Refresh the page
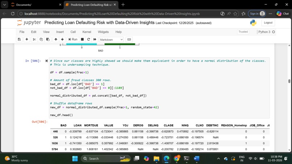The height and width of the screenshot is (164, 292). click(13, 14)
